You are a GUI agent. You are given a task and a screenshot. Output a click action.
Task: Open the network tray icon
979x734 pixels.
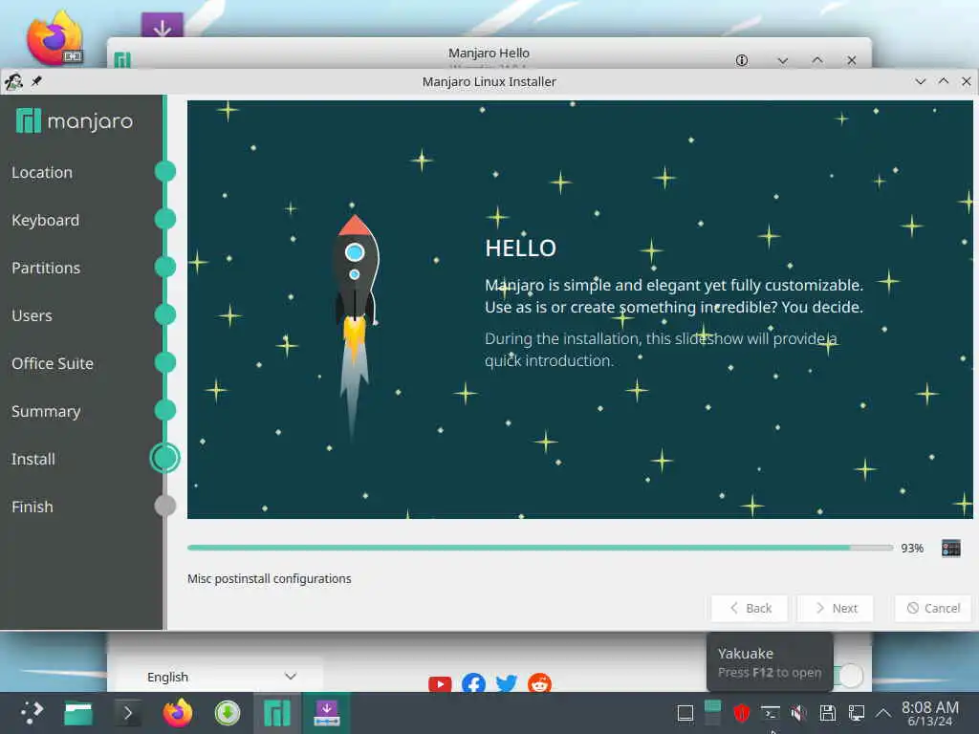click(856, 713)
